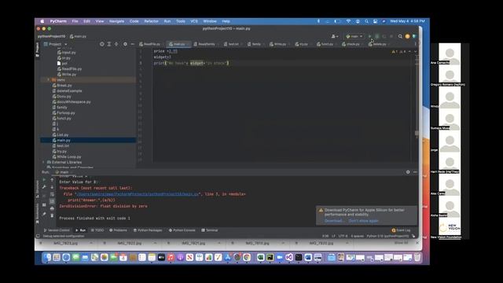The width and height of the screenshot is (503, 283).
Task: Click Download link in notification
Action: [333, 221]
